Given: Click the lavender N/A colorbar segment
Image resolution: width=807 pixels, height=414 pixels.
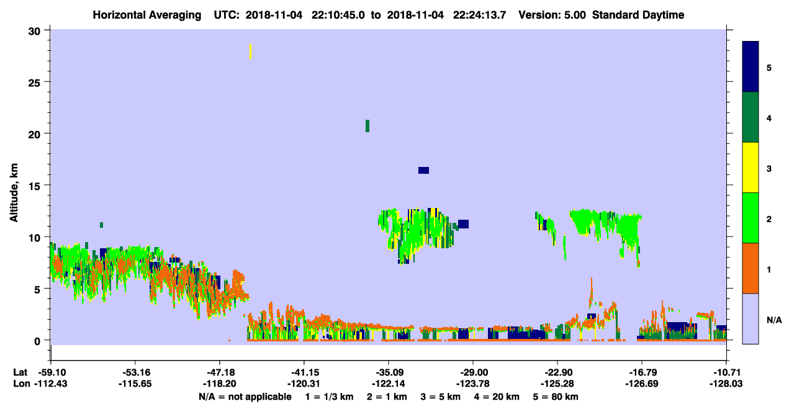Looking at the screenshot, I should click(x=751, y=318).
